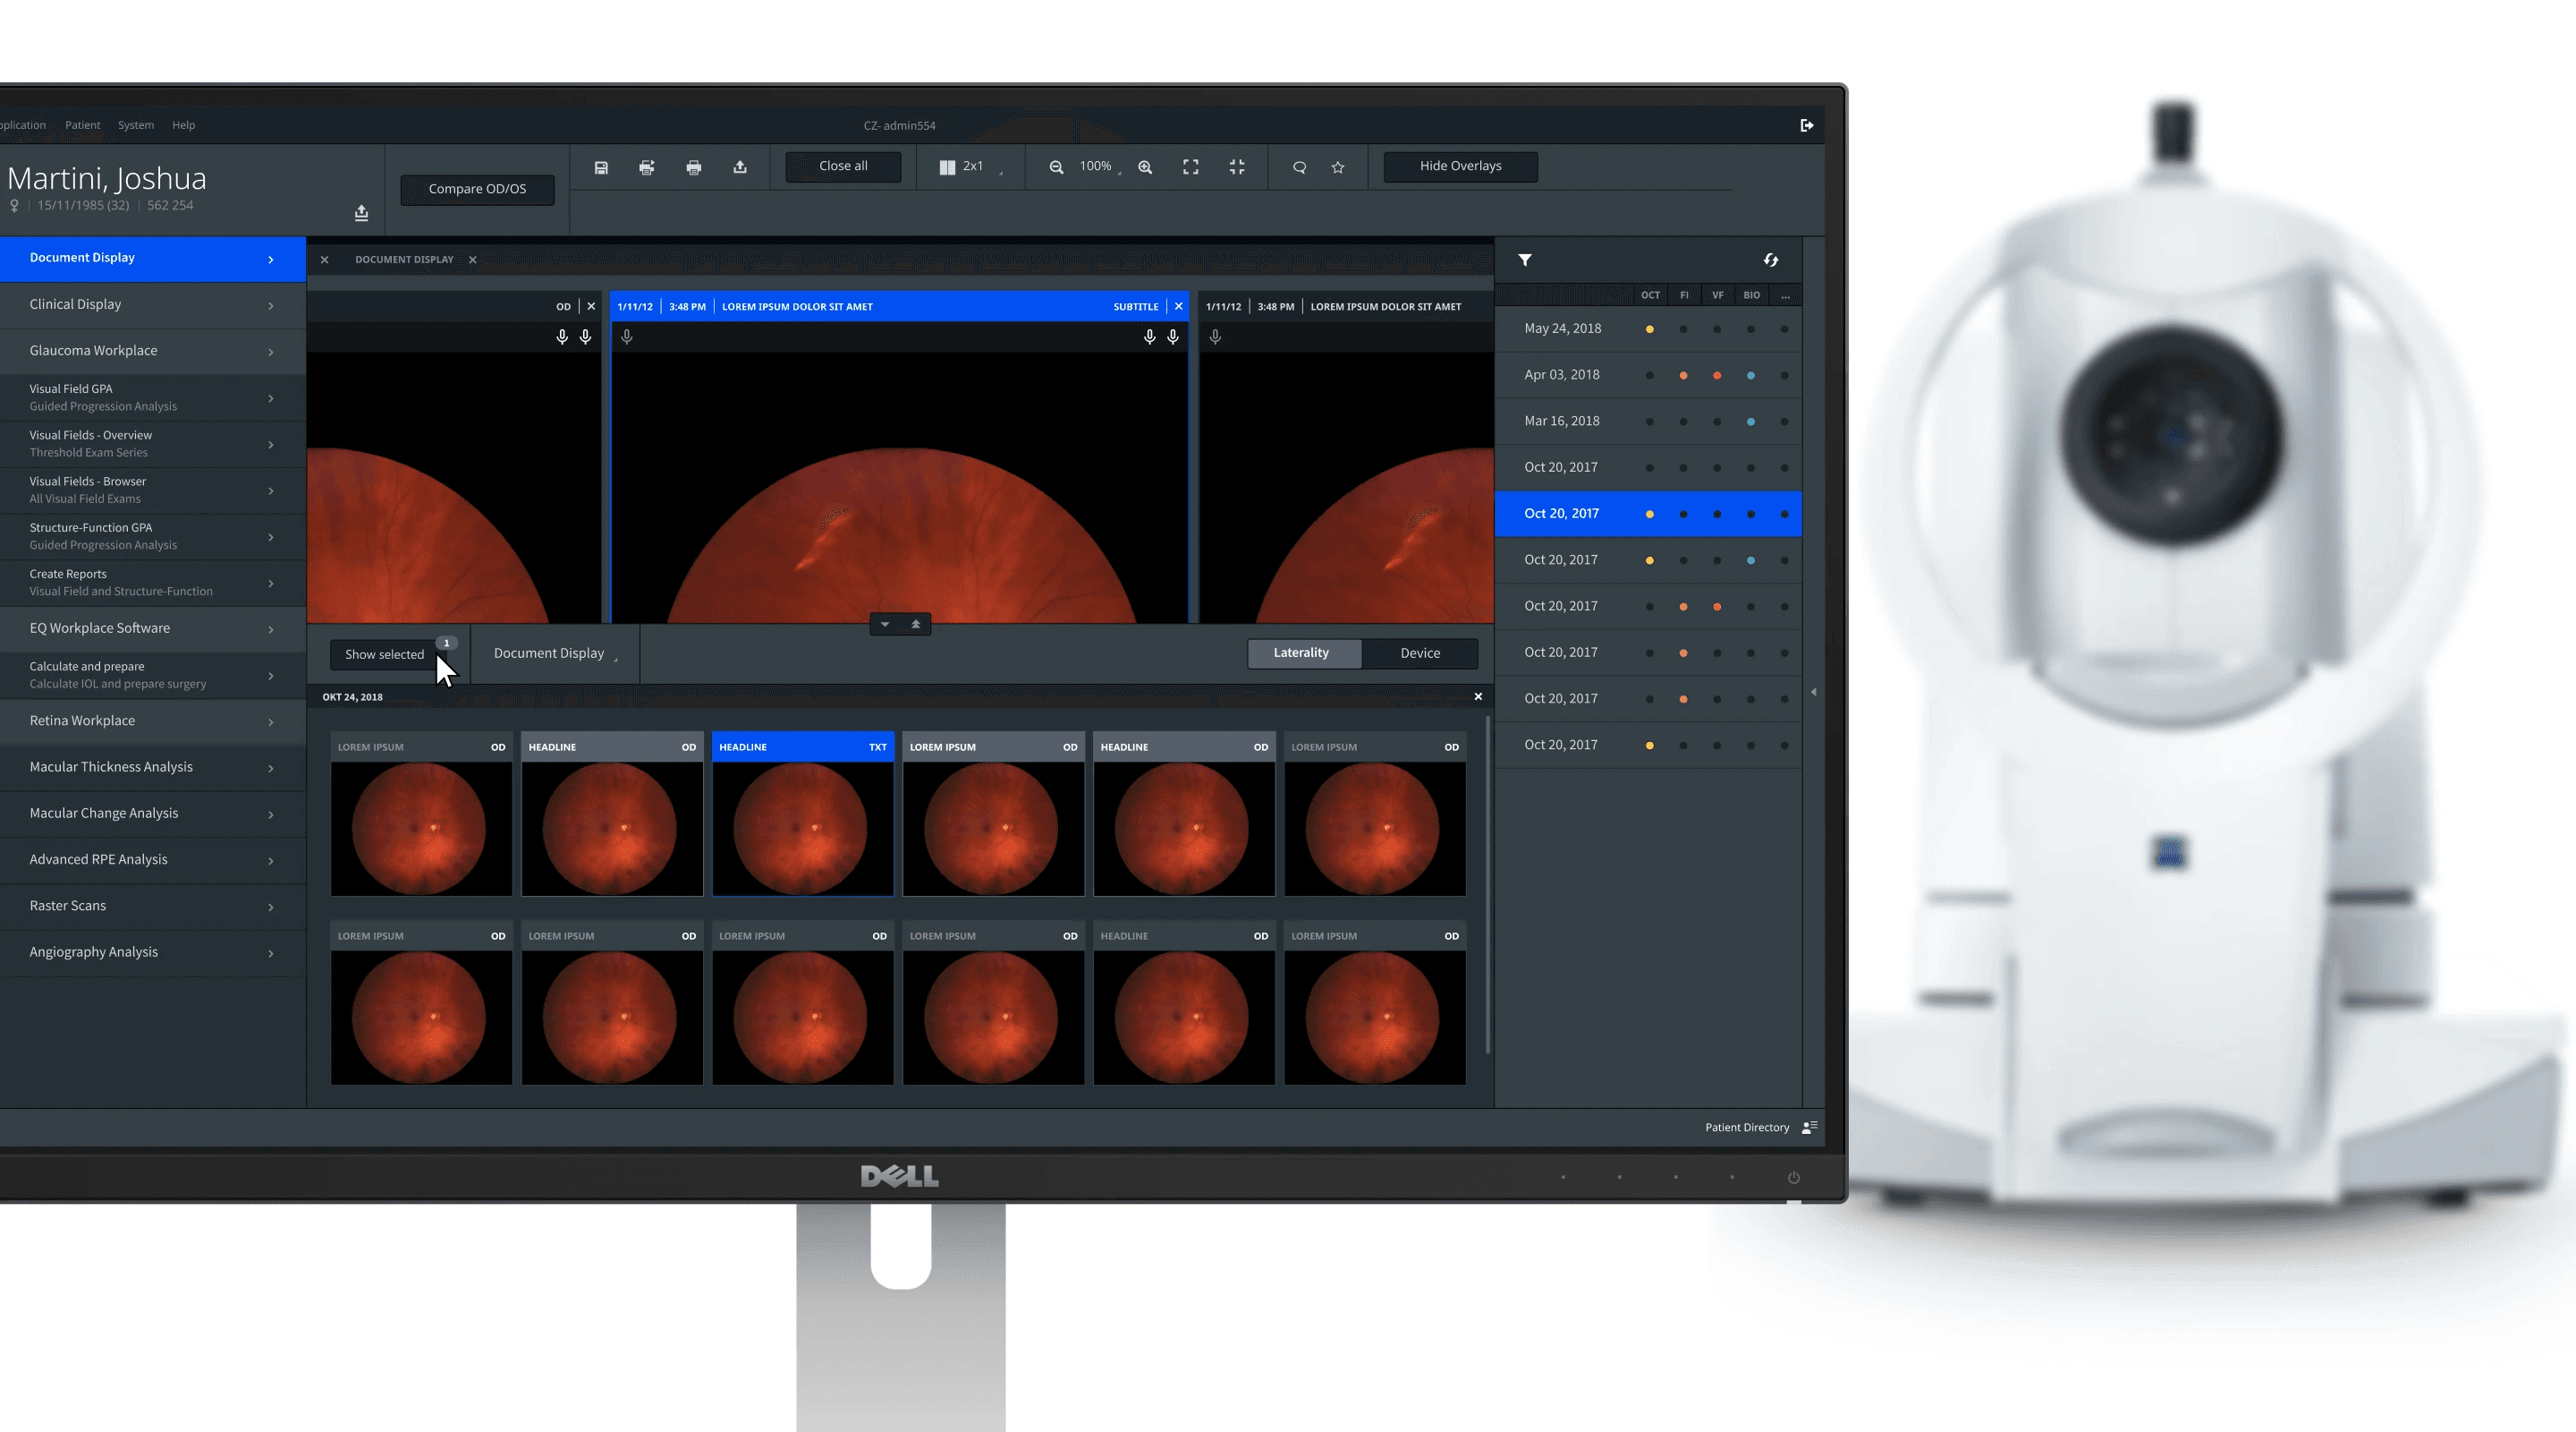Expand the Glaucoma Workplace sidebar section

click(x=152, y=351)
